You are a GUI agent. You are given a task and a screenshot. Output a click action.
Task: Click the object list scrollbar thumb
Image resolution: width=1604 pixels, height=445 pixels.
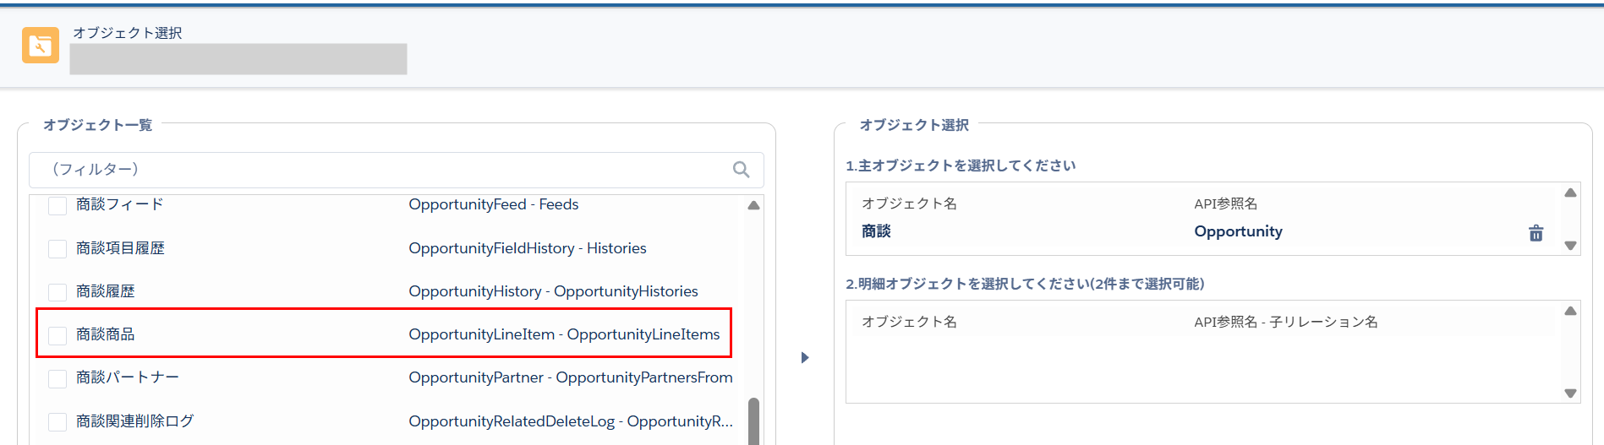click(x=753, y=421)
